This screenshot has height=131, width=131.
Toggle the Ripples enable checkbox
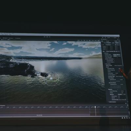click(118, 89)
